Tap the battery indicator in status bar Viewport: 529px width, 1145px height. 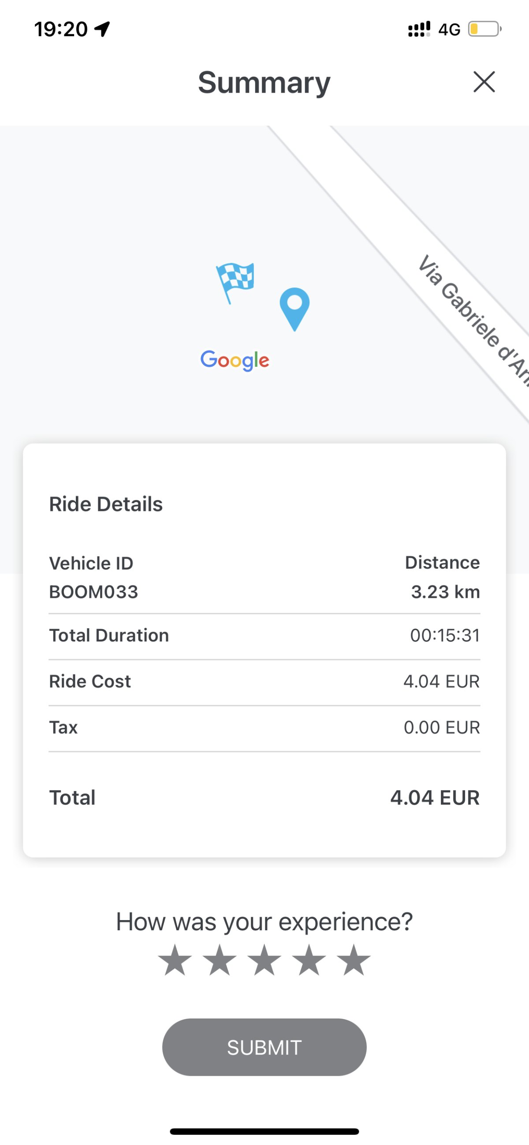click(x=484, y=30)
